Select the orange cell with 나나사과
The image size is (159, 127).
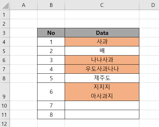[102, 60]
